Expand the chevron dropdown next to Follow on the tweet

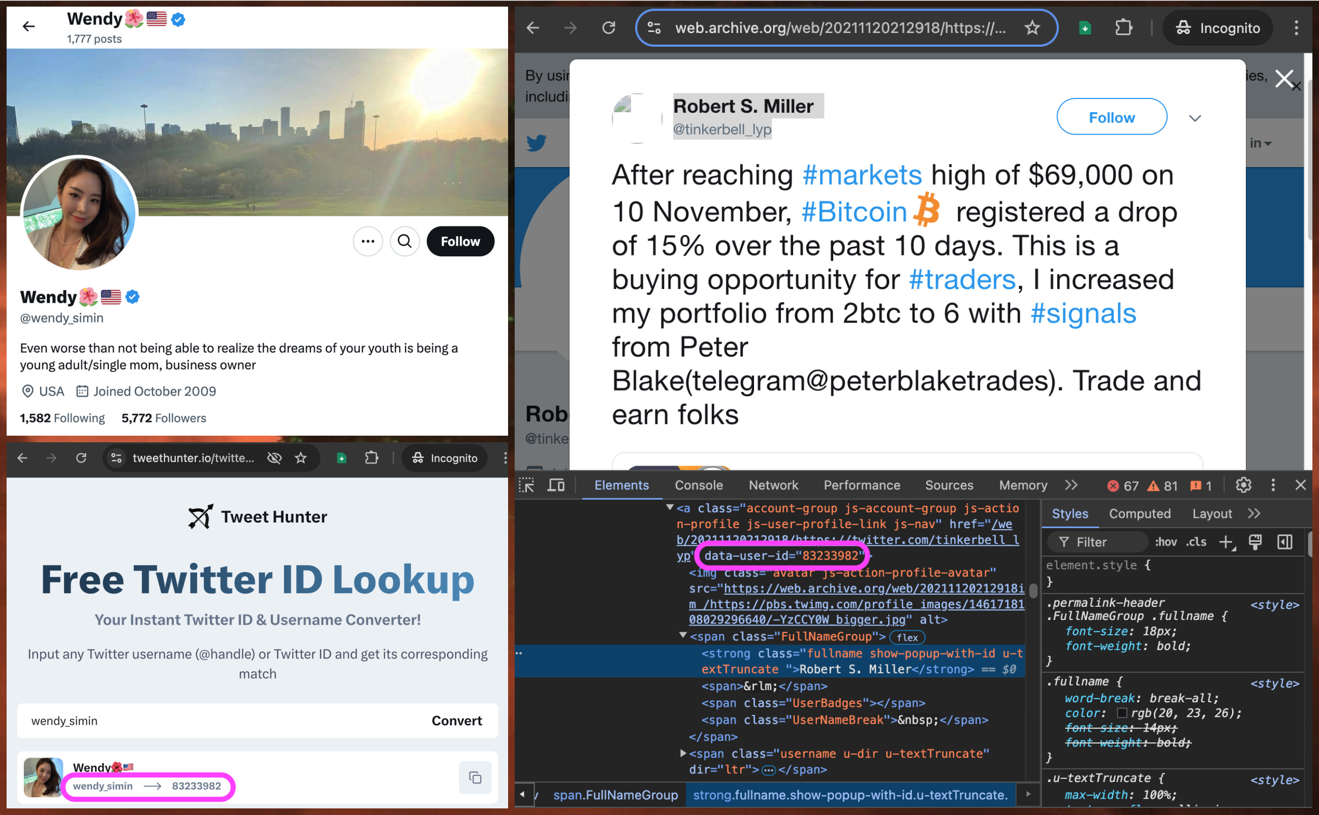coord(1195,118)
